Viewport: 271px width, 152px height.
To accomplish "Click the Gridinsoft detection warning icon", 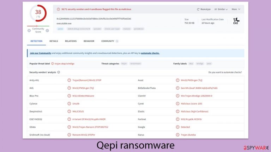I will click(69, 135).
